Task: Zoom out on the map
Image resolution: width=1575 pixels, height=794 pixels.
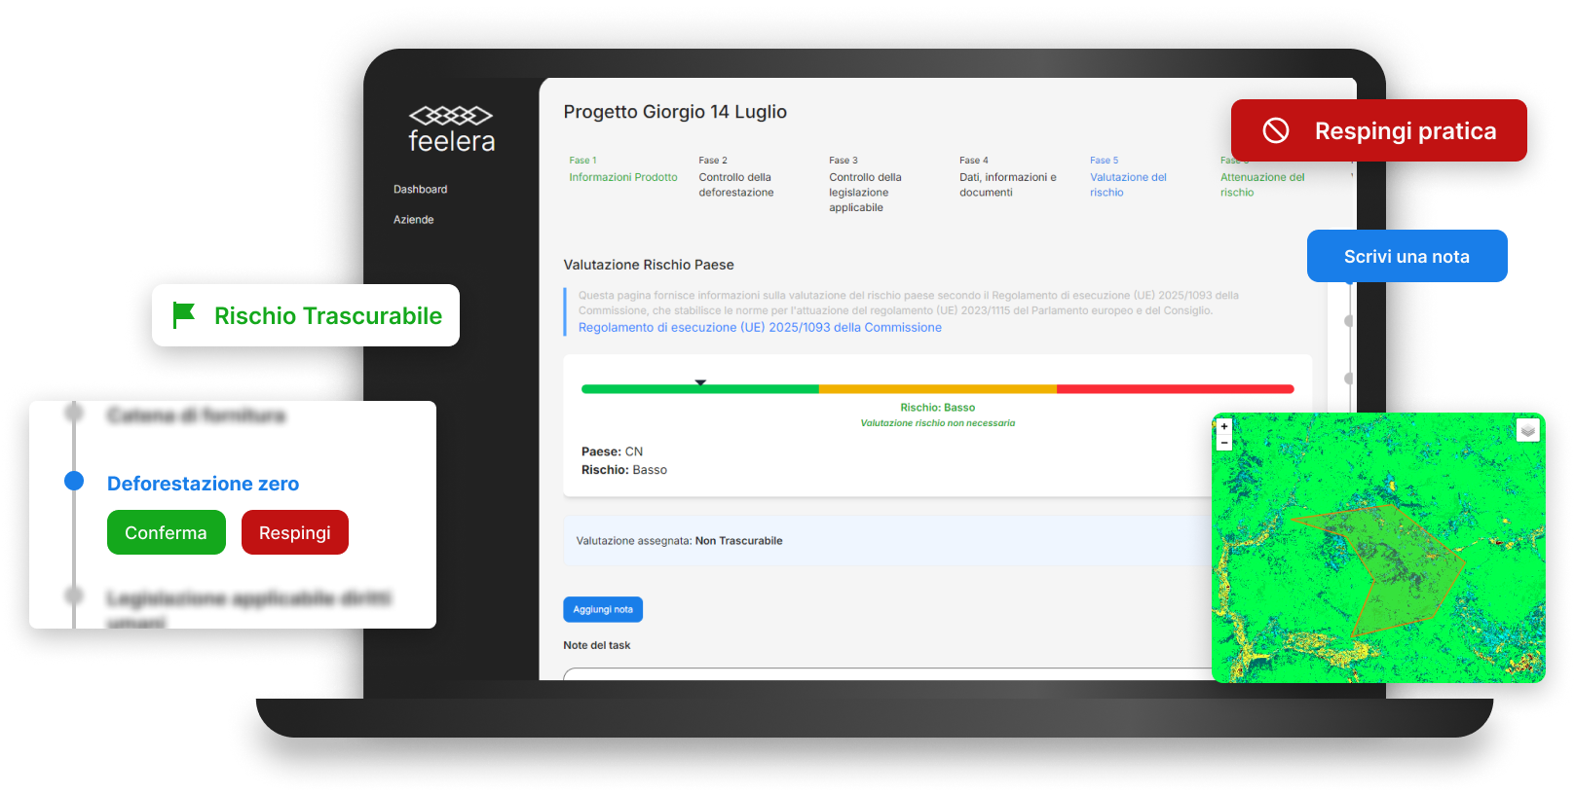Action: click(x=1224, y=443)
